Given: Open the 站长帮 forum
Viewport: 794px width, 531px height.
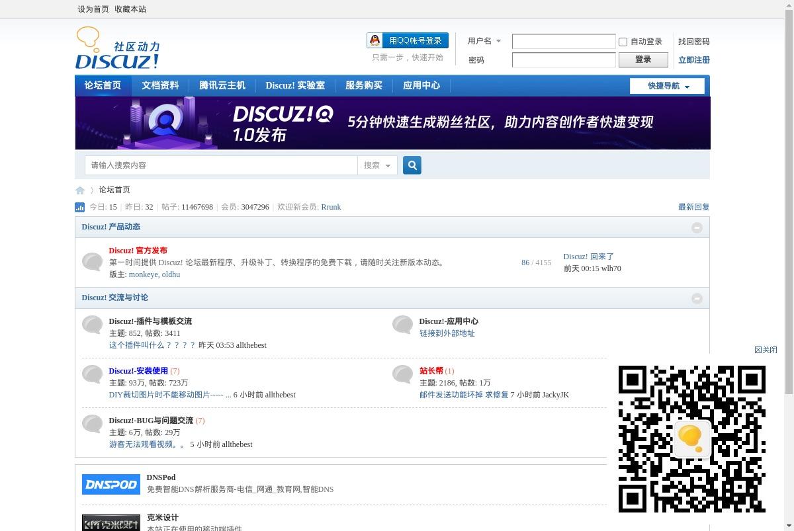Looking at the screenshot, I should coord(431,371).
